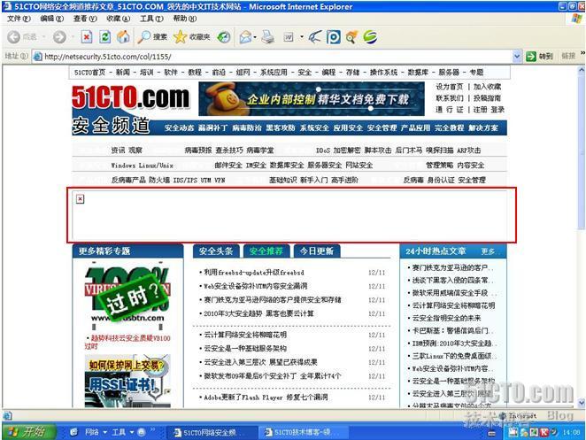The width and height of the screenshot is (586, 440).
Task: Click the bird-shaped toolbar icon
Action: point(314,36)
